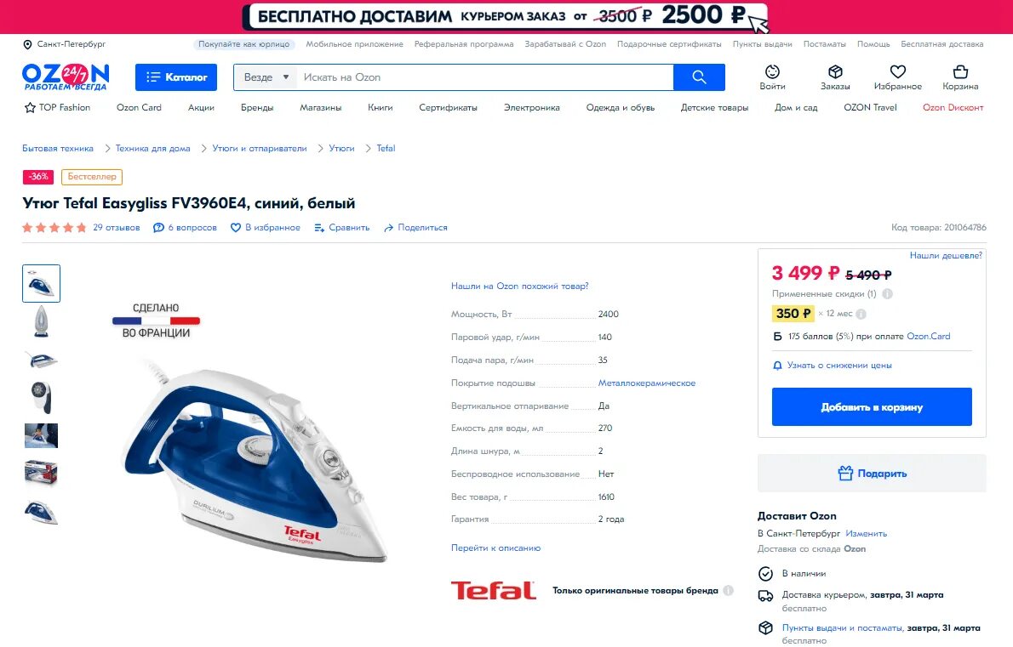Click the info icon next to Примененные скидки
This screenshot has height=647, width=1013.
[x=888, y=294]
